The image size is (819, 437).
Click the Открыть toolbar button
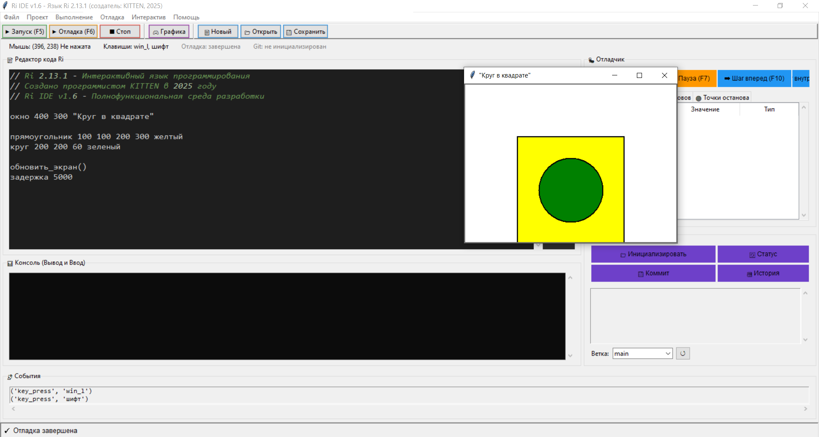click(261, 32)
